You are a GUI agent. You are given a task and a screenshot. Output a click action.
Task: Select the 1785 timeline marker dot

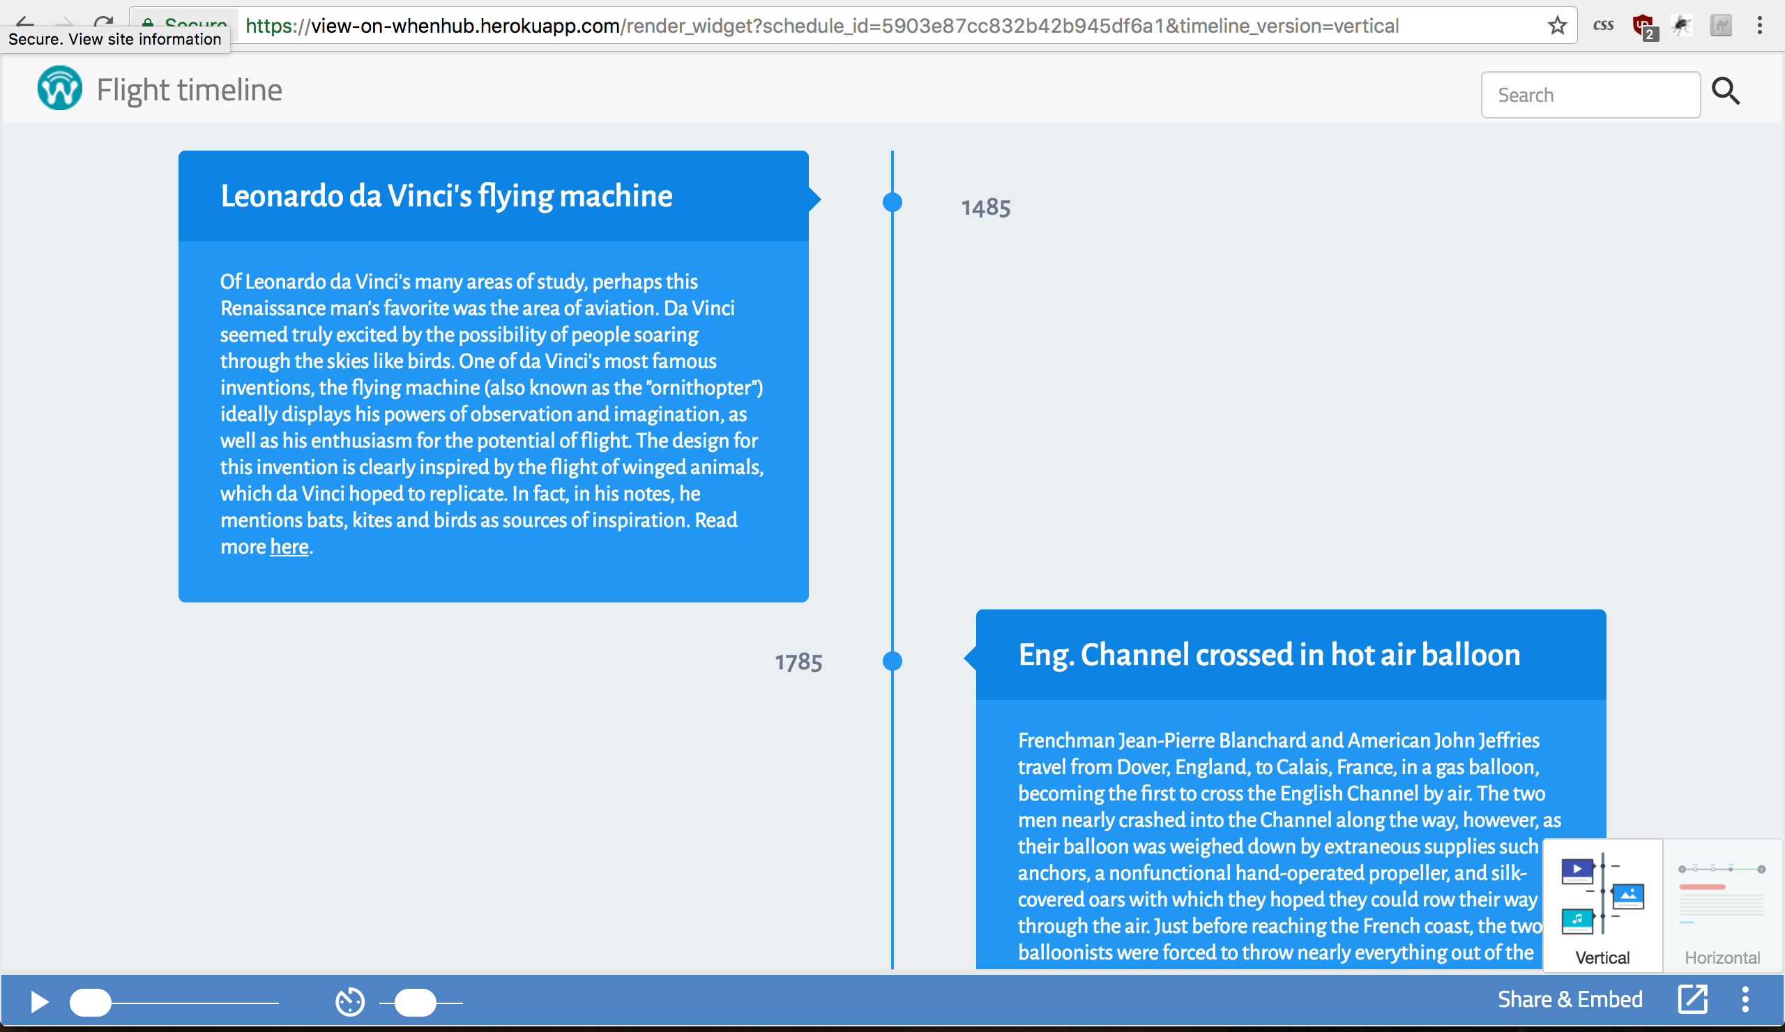[892, 661]
